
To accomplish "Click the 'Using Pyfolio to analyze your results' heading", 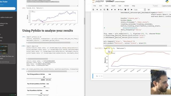I will point(48,31).
